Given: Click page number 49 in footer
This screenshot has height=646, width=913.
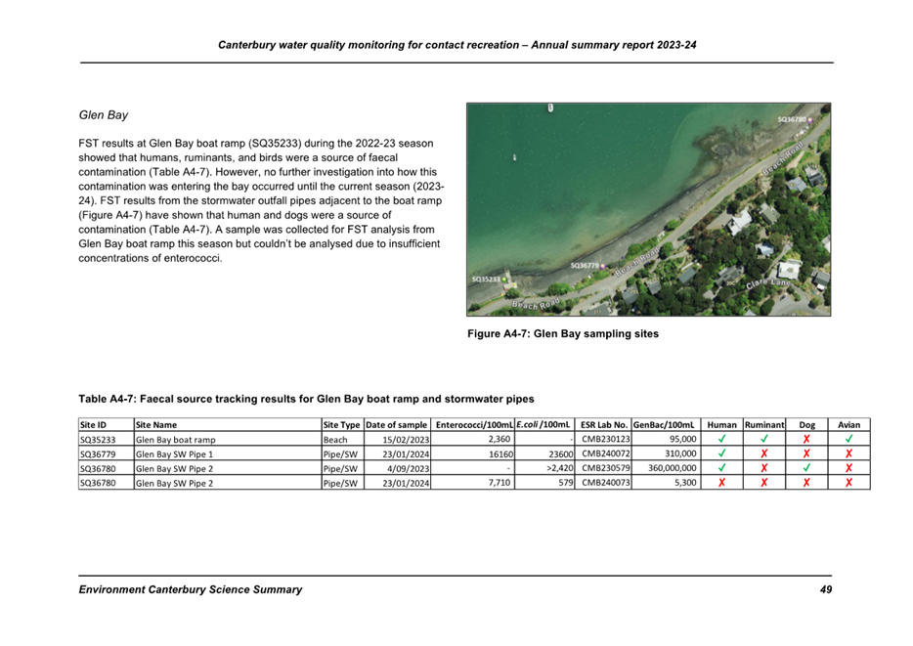Looking at the screenshot, I should click(826, 589).
